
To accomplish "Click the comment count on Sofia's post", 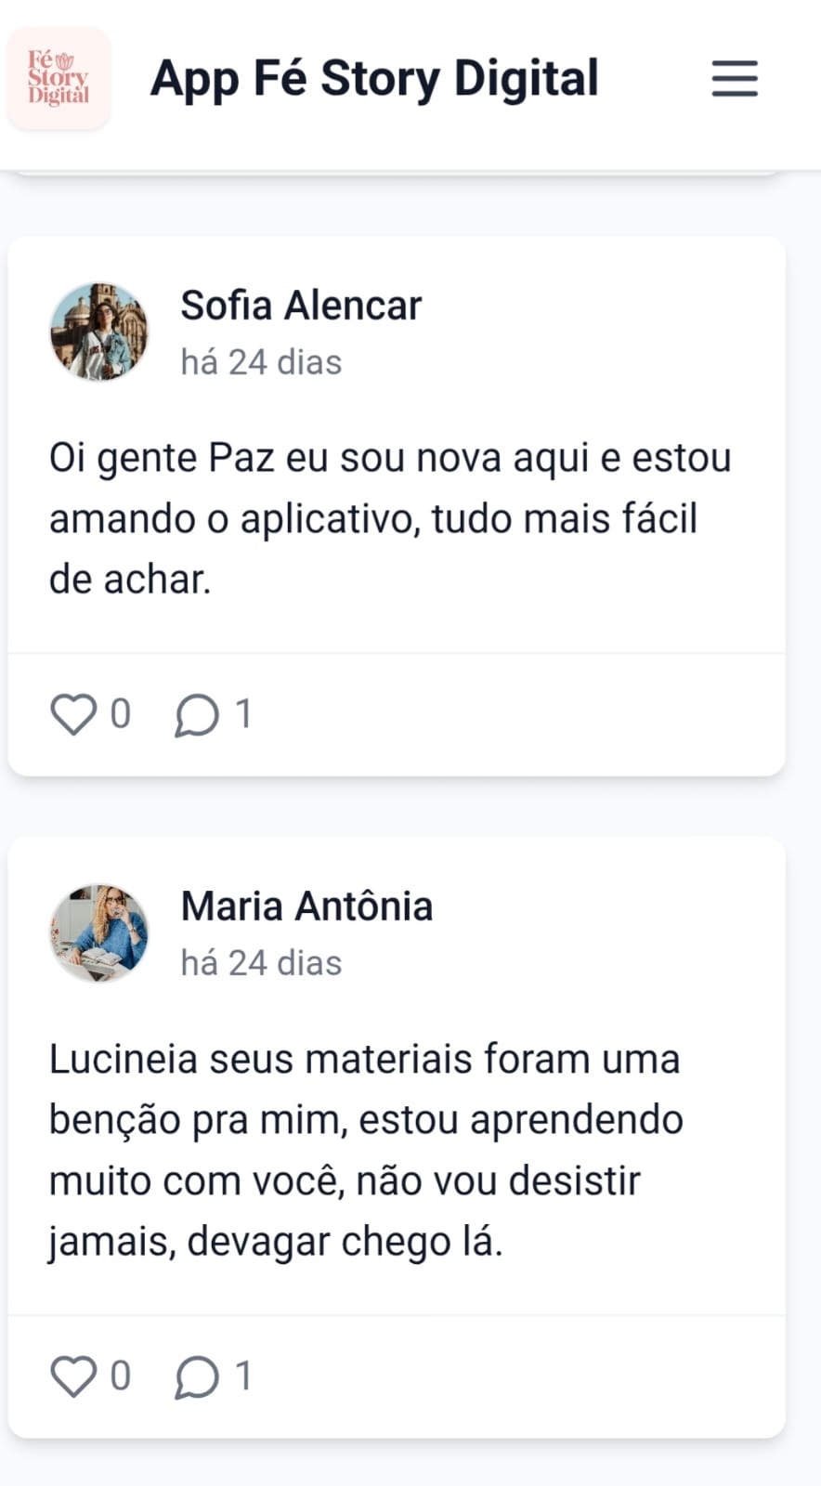I will (x=243, y=714).
